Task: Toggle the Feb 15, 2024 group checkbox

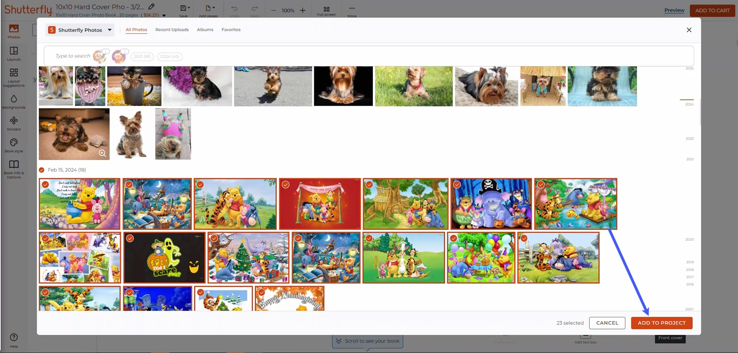Action: click(x=42, y=170)
